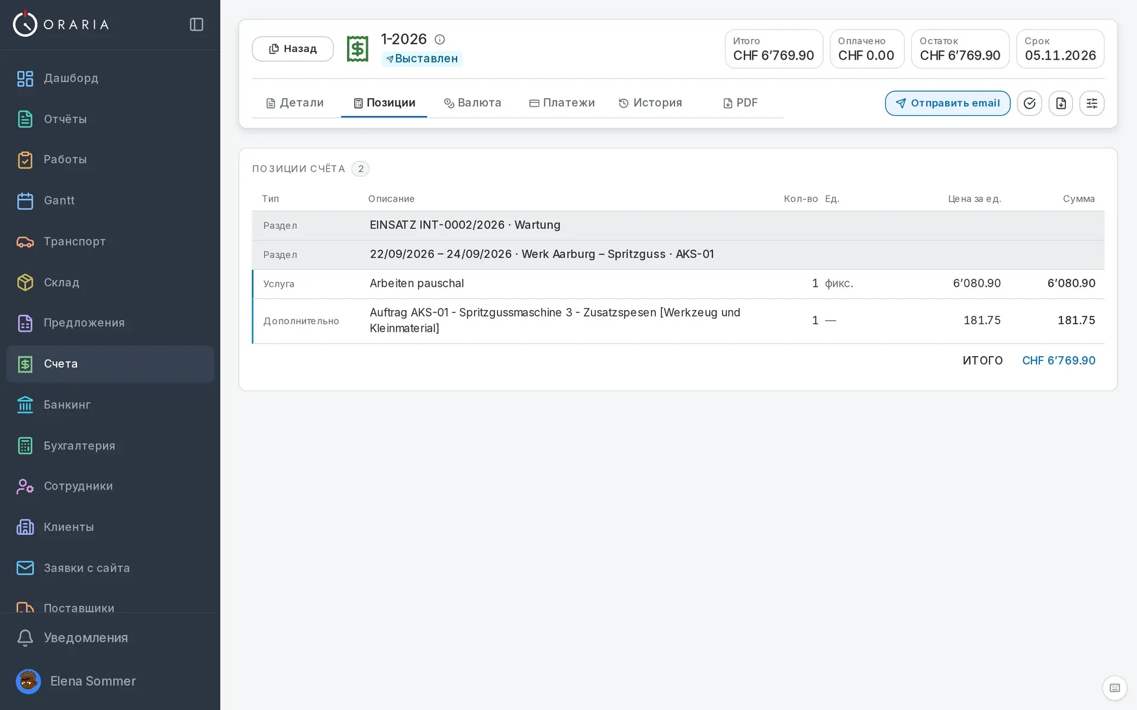Click the green invoice dollar icon
Image resolution: width=1137 pixels, height=710 pixels.
click(x=357, y=49)
